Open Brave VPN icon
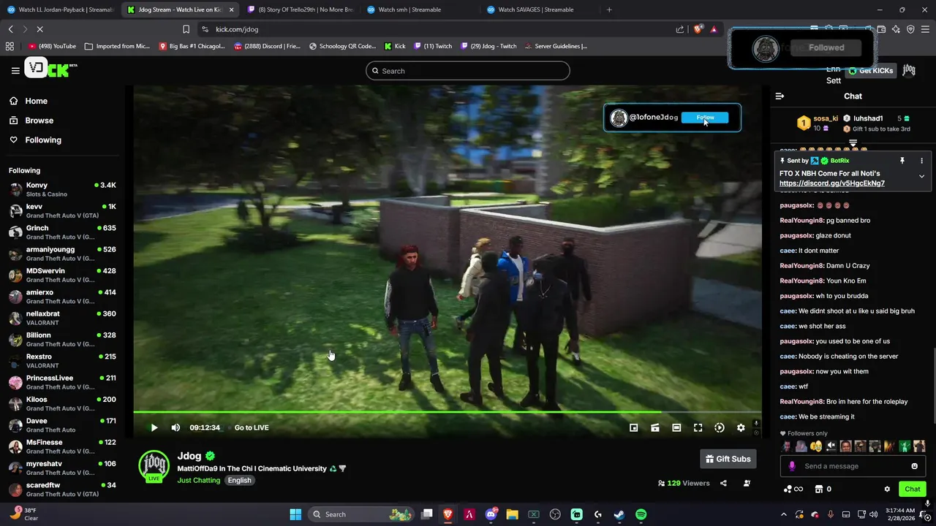 point(910,29)
